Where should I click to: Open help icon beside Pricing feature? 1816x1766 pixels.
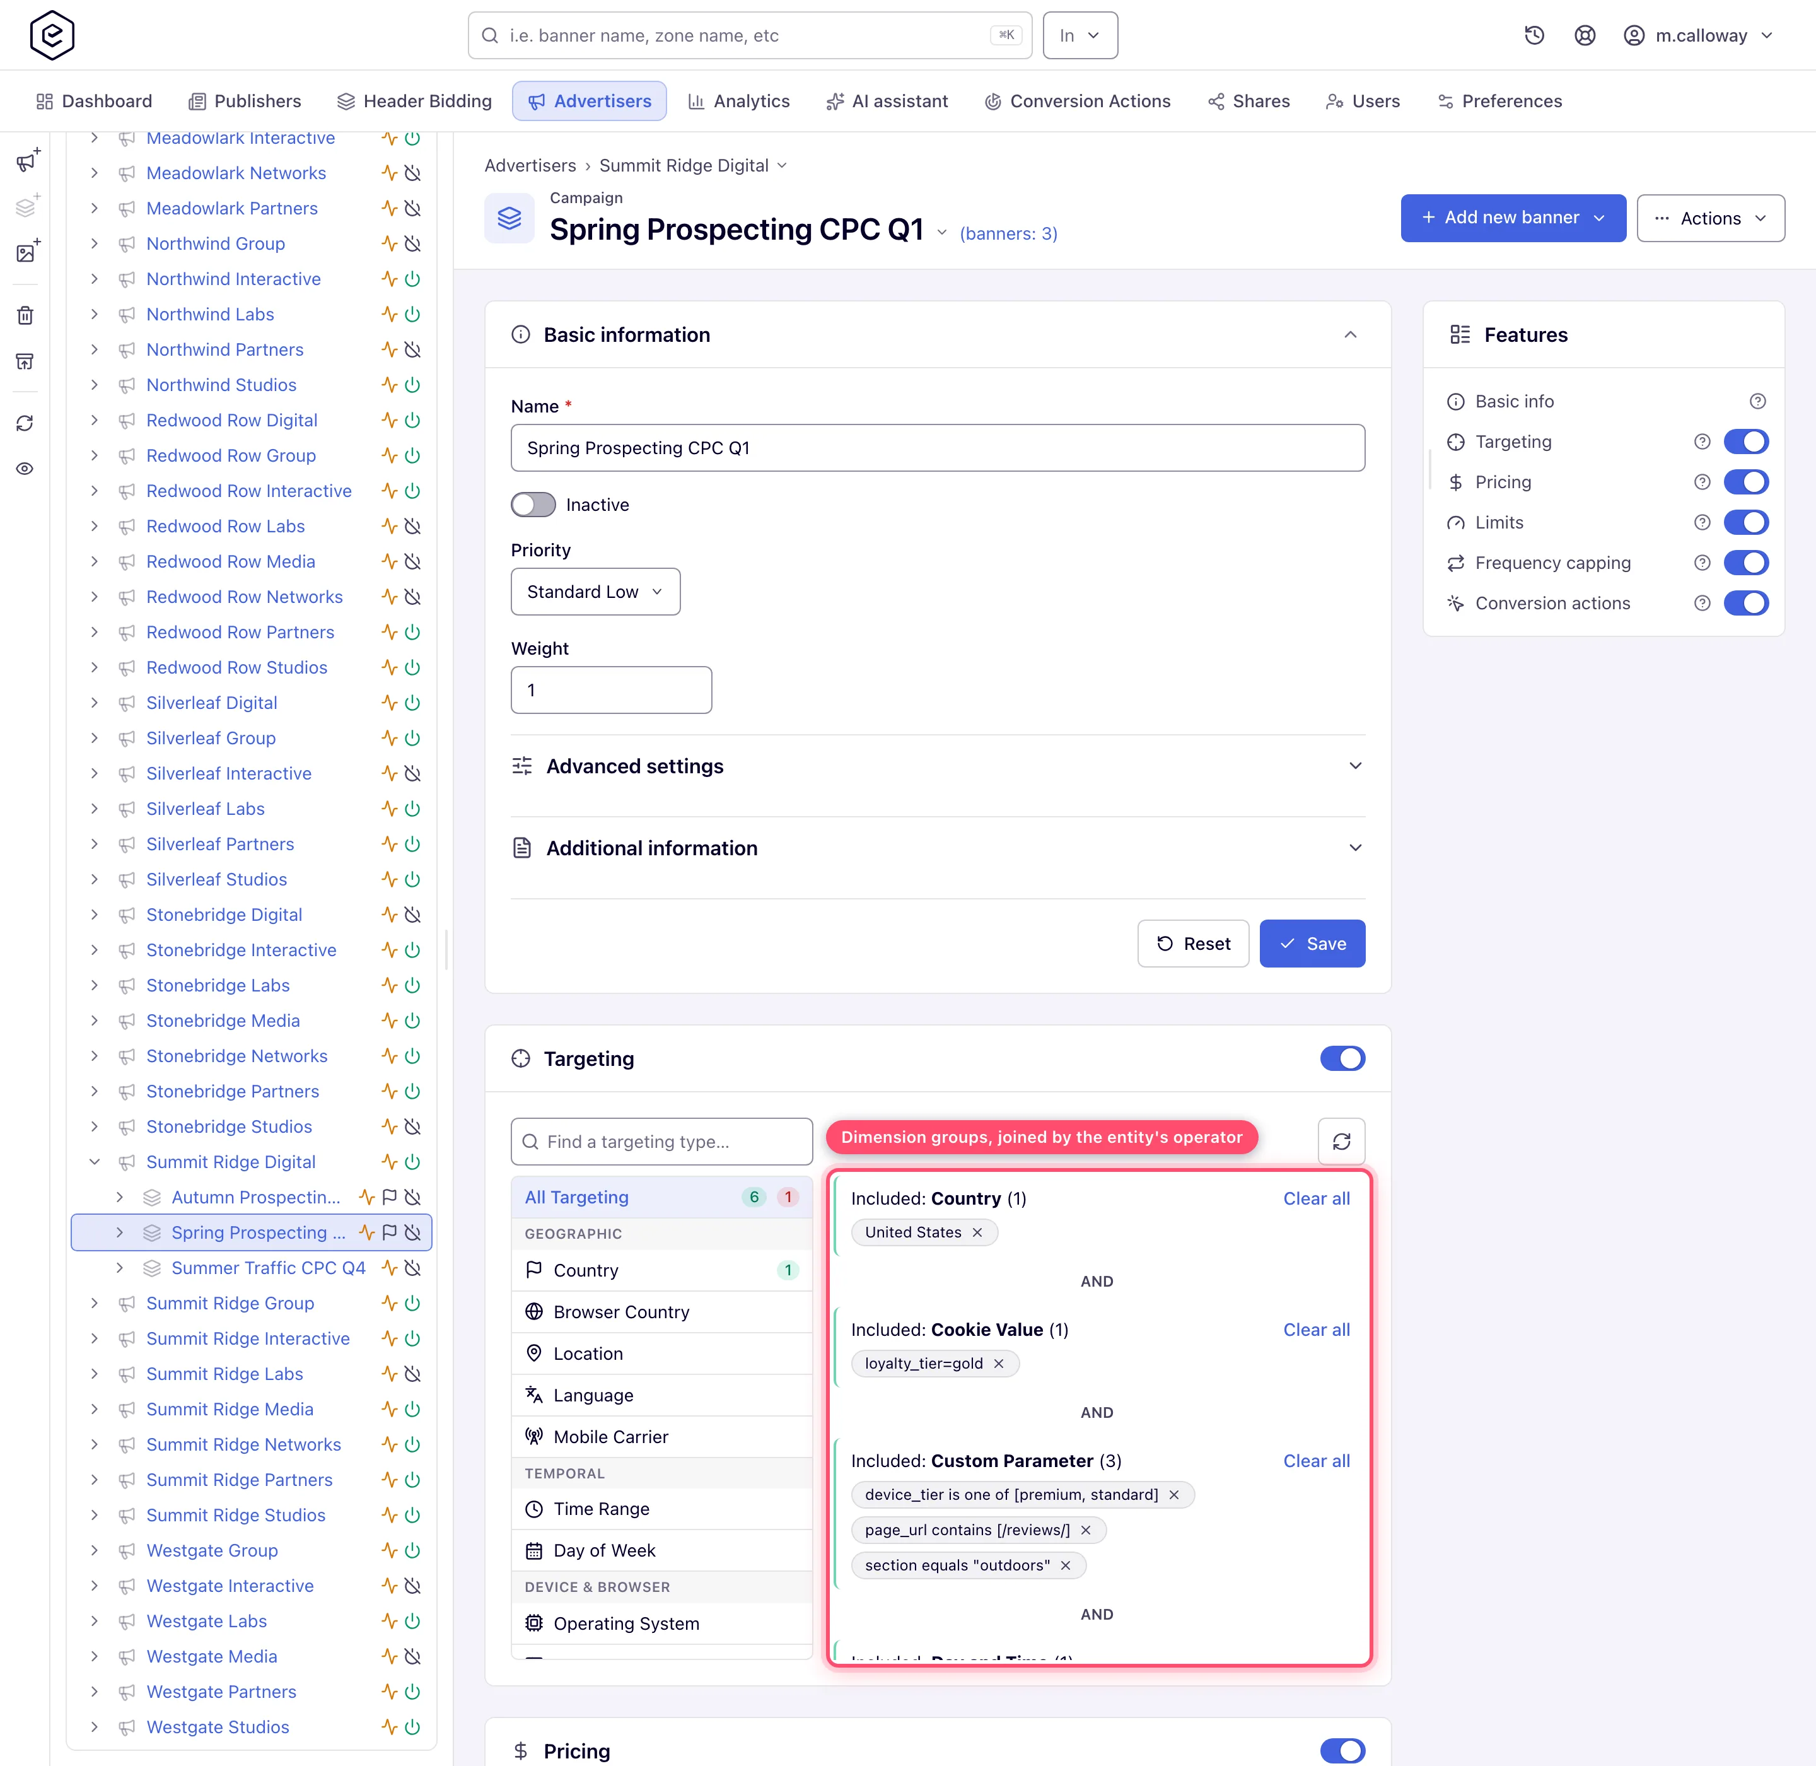[1702, 482]
